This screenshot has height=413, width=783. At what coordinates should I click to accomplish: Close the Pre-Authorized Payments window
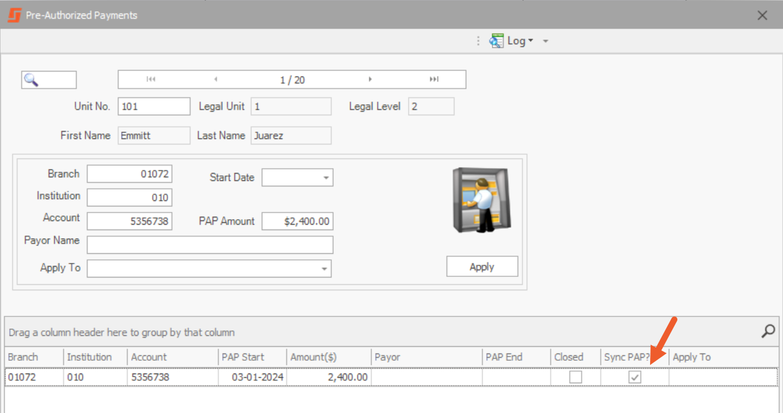[x=762, y=15]
